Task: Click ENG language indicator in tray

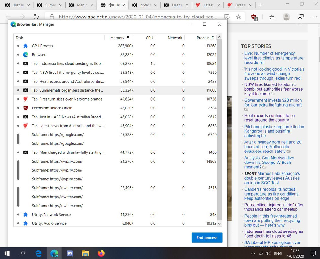Action: tap(278, 253)
